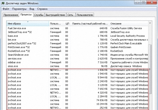The width and height of the screenshot is (158, 110).
Task: Go to the Службы tab
Action: [39, 15]
